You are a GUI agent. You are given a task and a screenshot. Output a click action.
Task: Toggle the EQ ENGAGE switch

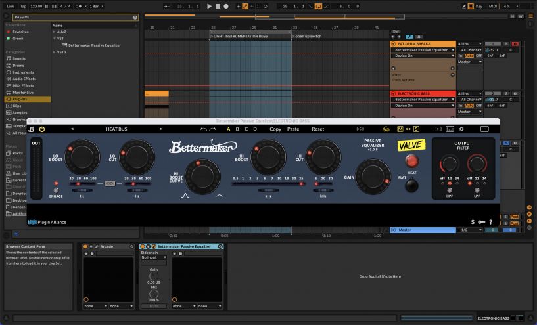tap(56, 190)
